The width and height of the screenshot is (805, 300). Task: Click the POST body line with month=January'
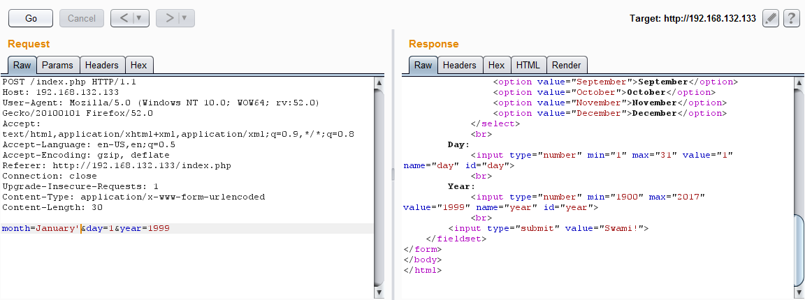coord(86,228)
